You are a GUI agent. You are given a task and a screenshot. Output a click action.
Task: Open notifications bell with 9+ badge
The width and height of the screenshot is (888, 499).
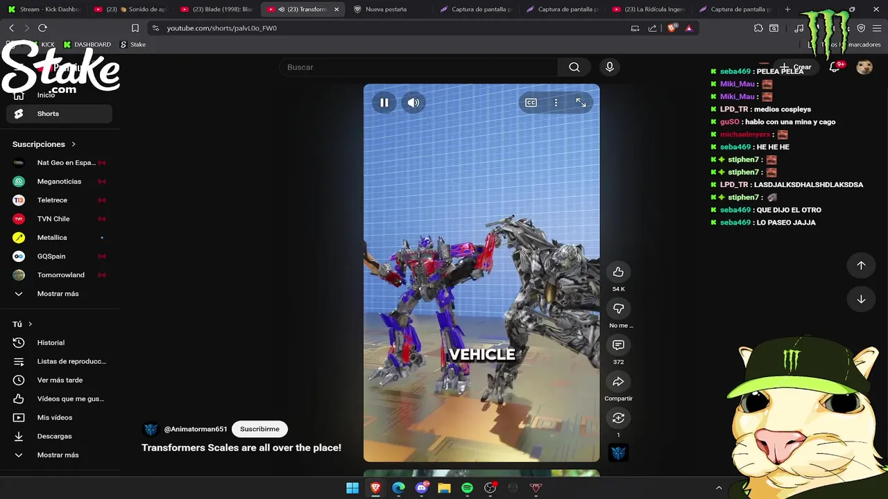point(835,67)
